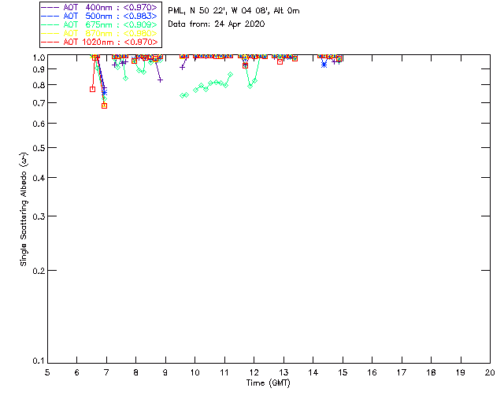This screenshot has height=403, width=504.
Task: Click the AOT 500nm legend entry
Action: tap(99, 16)
